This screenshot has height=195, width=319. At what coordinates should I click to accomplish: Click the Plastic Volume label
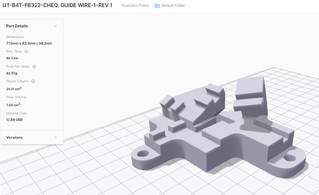(17, 81)
